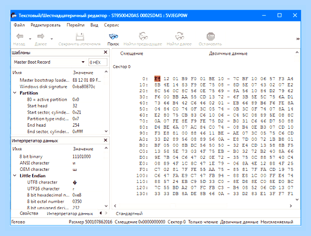
Task: Click hex view scroll down arrow
Action: click(x=297, y=199)
